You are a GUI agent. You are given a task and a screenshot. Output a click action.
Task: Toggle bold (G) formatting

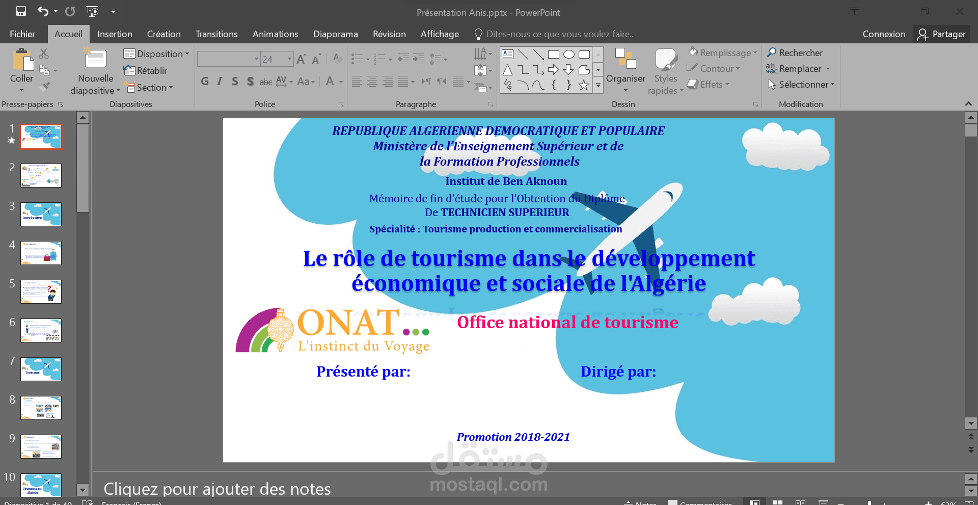(x=205, y=82)
